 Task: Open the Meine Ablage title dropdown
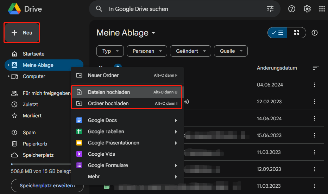[x=153, y=33]
